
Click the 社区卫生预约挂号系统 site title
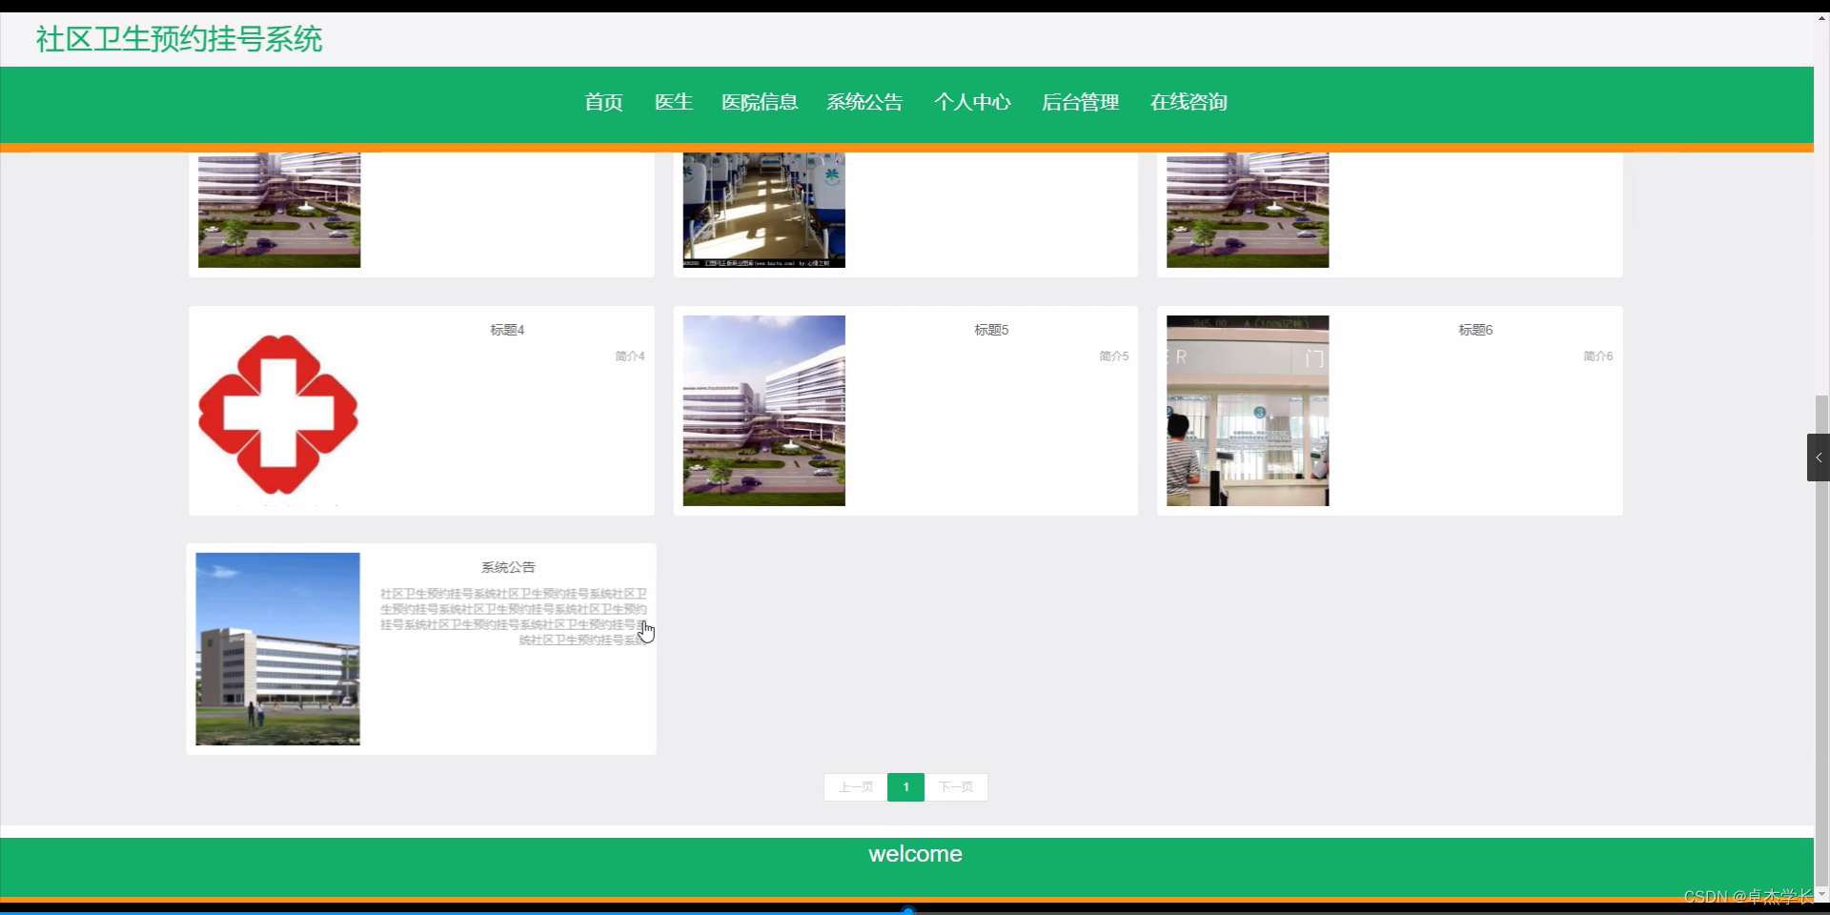177,39
